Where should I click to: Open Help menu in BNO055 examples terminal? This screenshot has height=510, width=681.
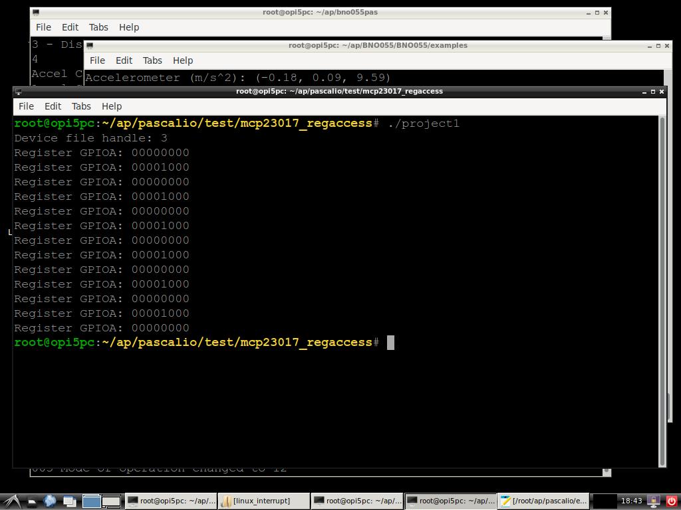[183, 60]
